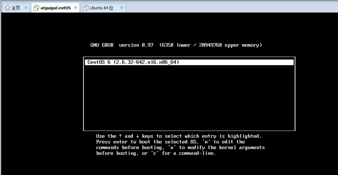
Task: Close the Ubuntu 64 位 tab
Action: coord(121,8)
